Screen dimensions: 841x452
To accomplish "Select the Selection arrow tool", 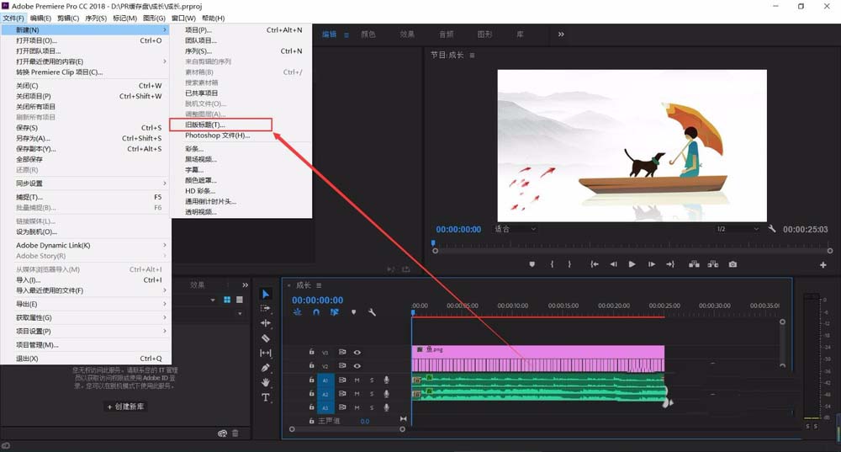I will (266, 294).
